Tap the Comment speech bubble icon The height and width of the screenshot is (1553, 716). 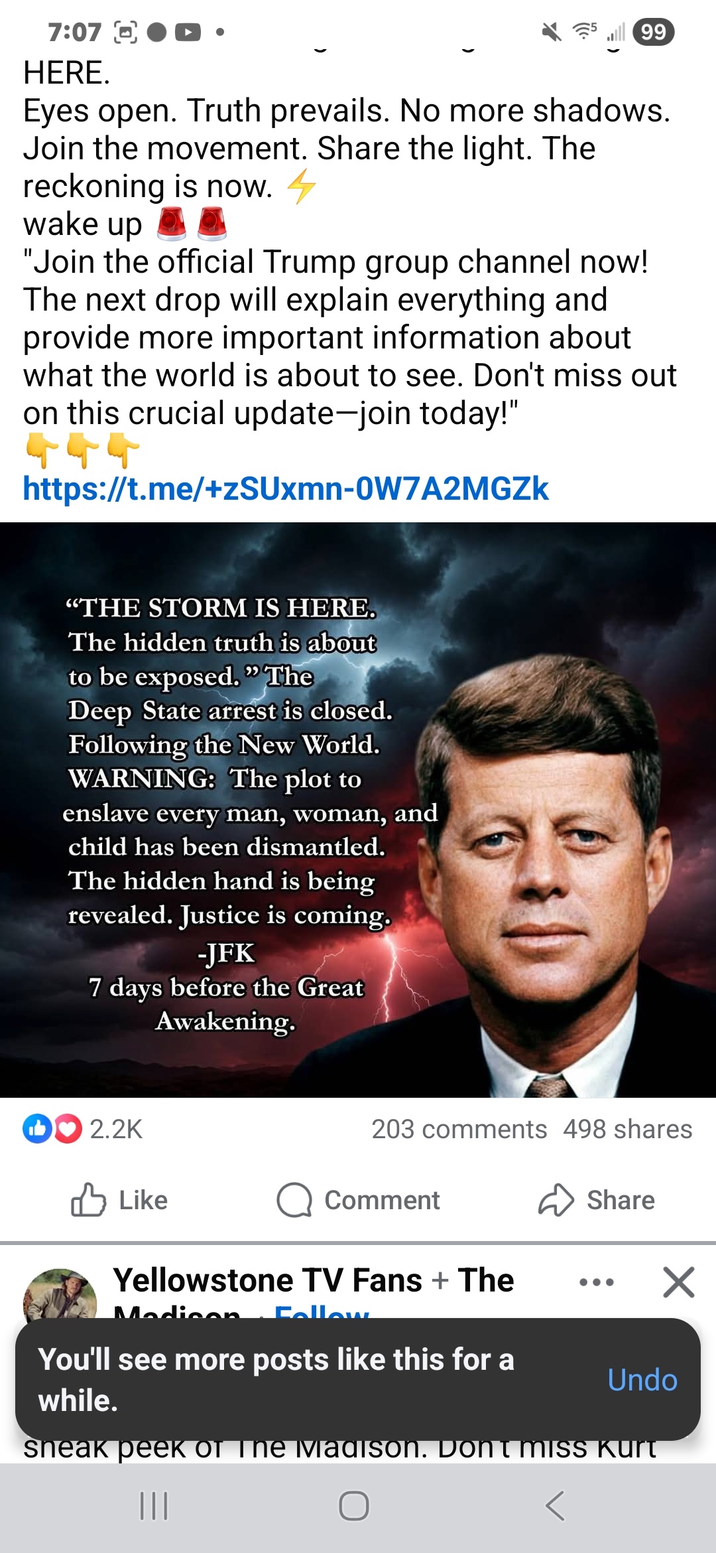tap(294, 1200)
